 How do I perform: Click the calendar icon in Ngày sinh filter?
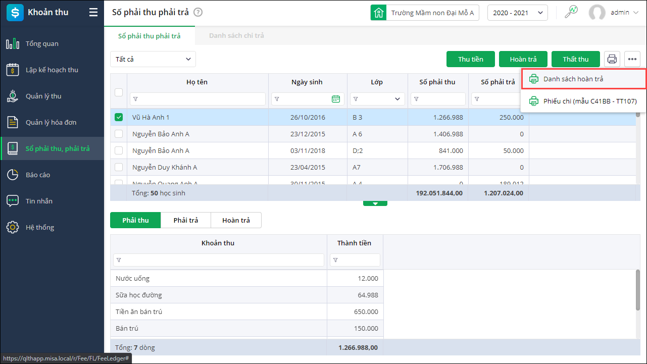[x=336, y=99]
